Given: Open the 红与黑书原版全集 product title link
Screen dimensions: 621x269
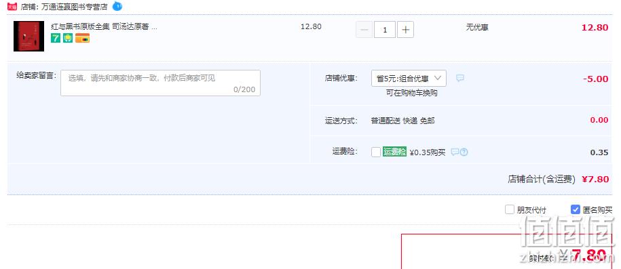Looking at the screenshot, I should (104, 27).
